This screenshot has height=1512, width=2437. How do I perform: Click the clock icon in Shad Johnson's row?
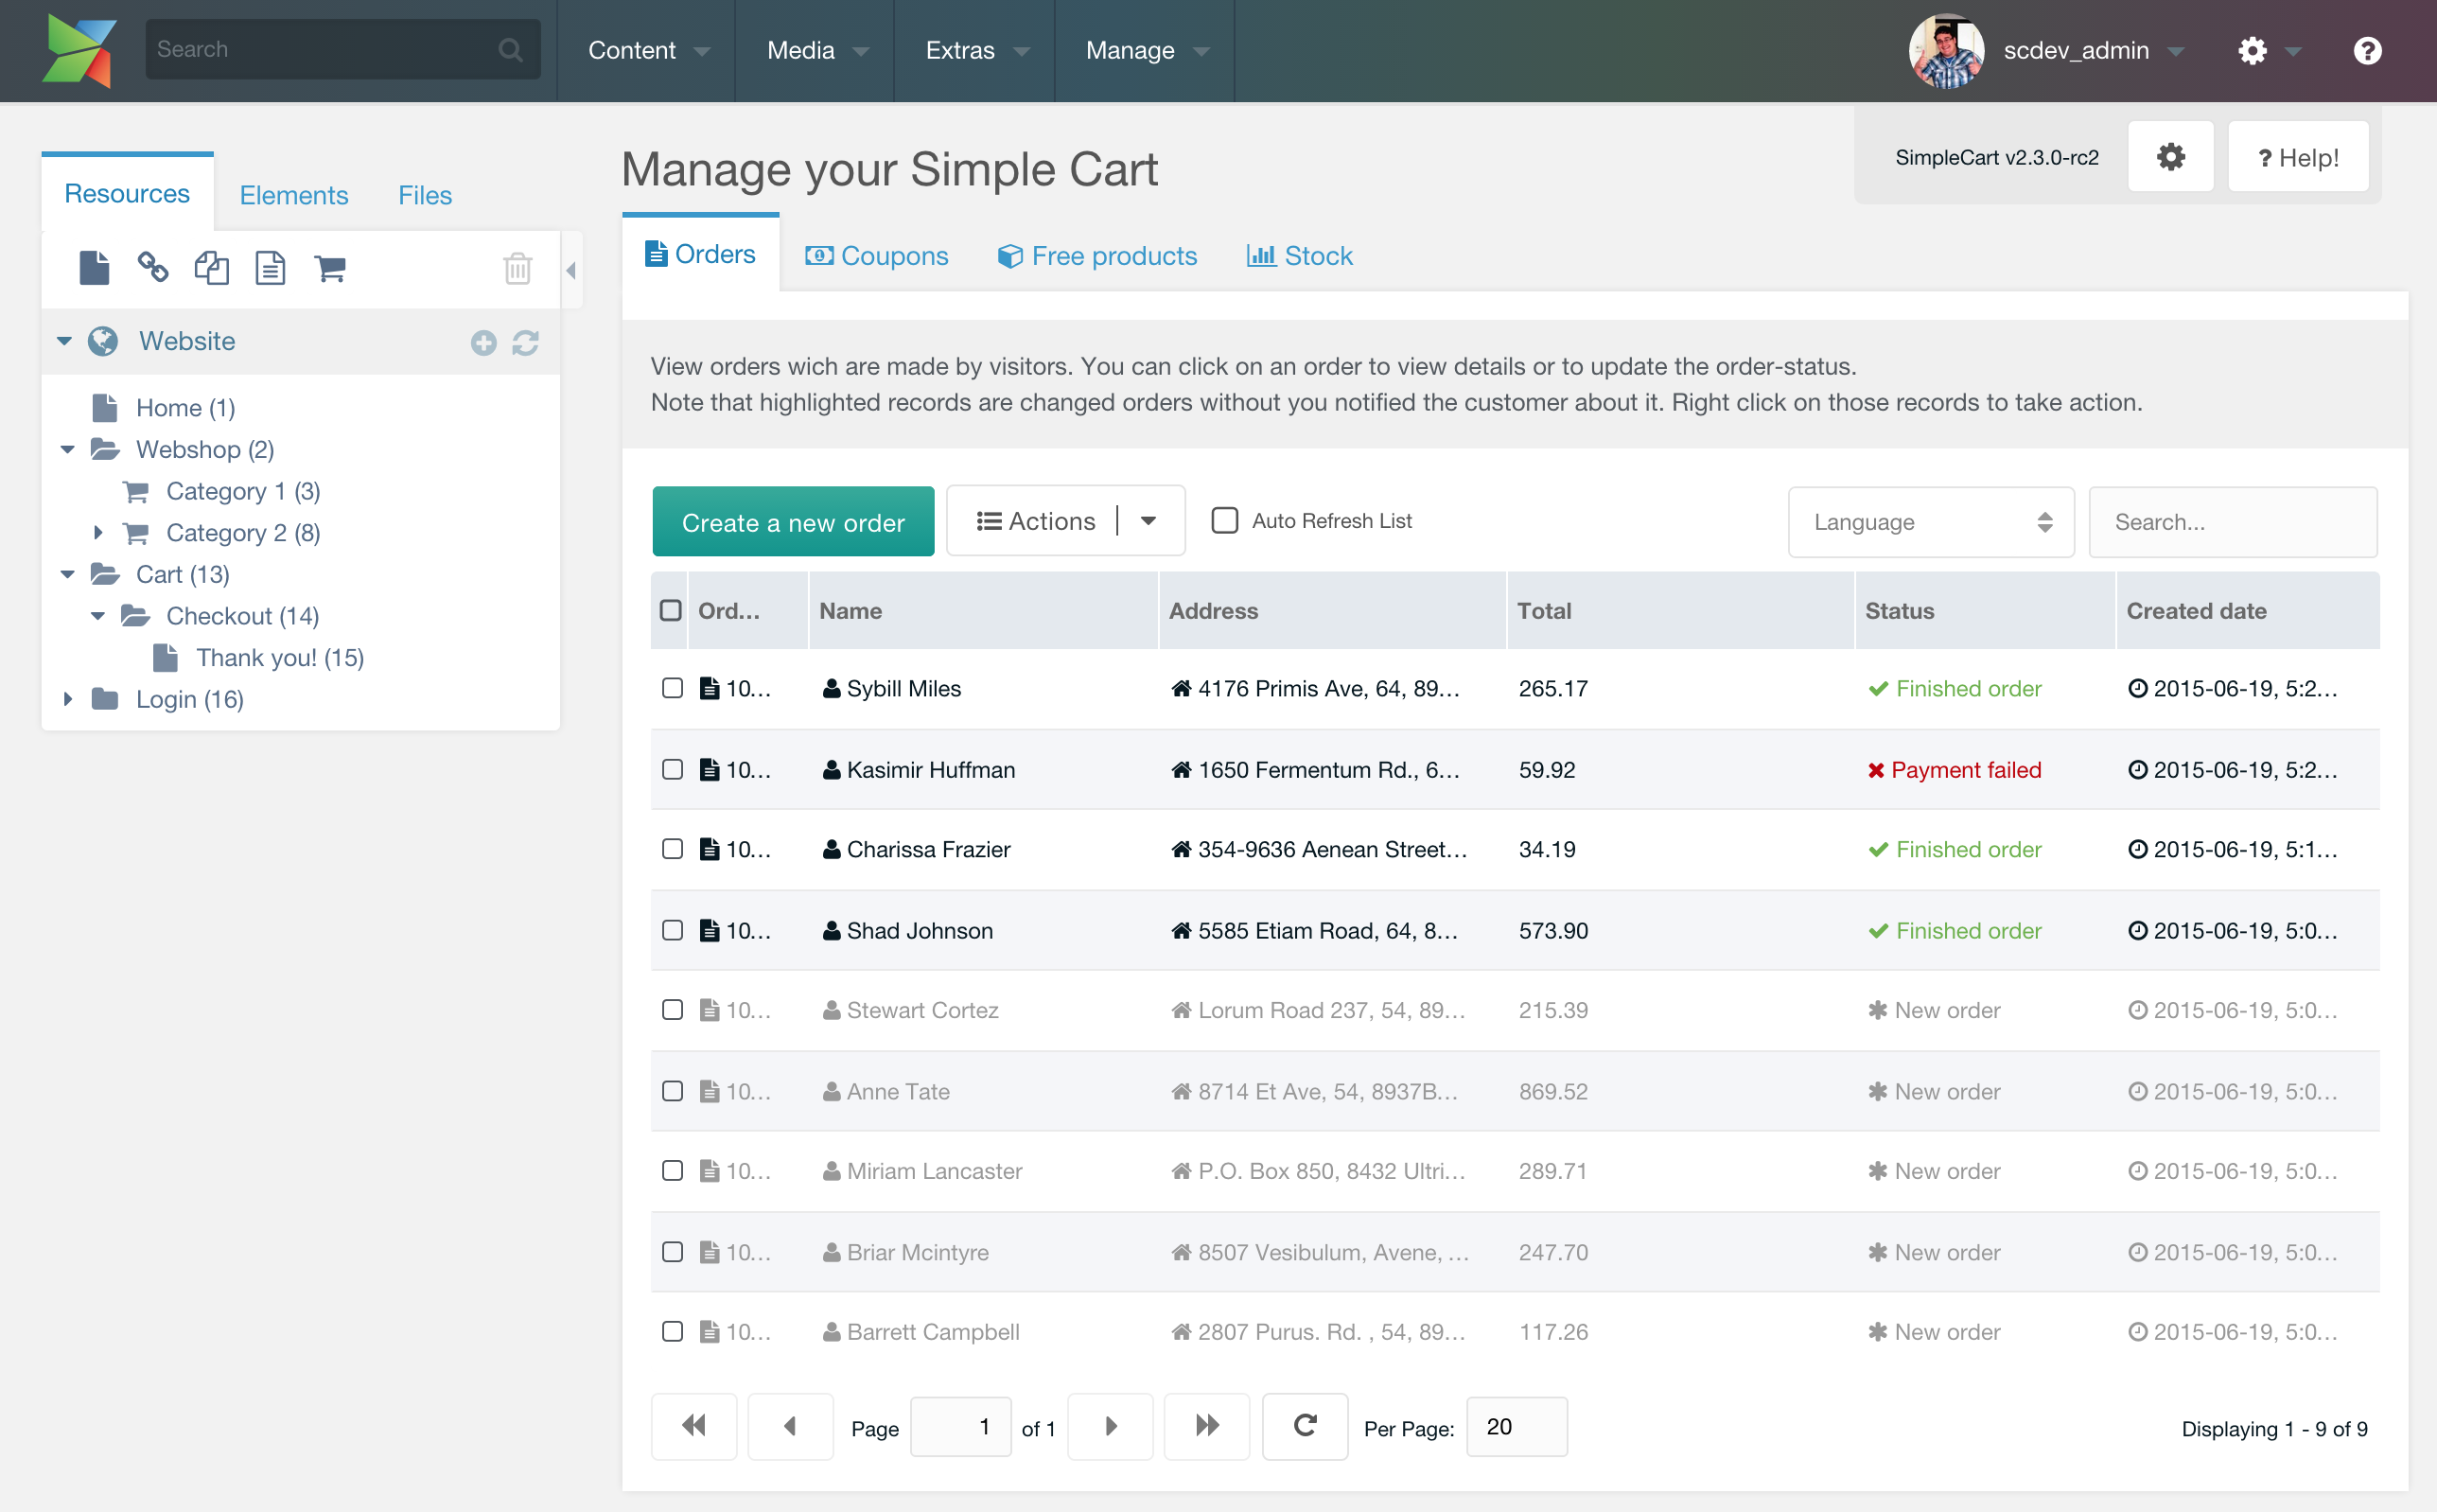pos(2137,931)
